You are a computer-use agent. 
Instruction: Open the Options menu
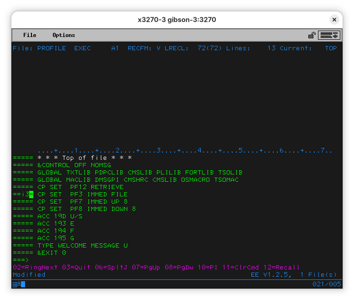coord(63,35)
